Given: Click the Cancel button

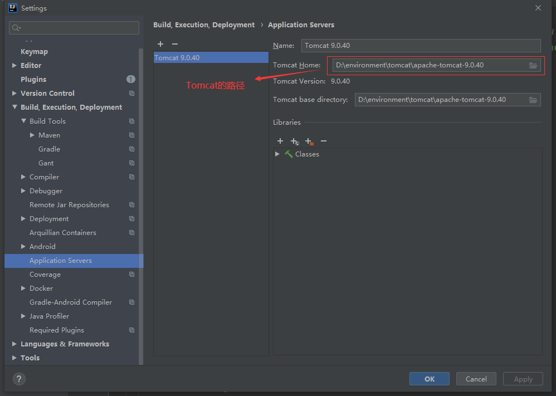Looking at the screenshot, I should [476, 379].
